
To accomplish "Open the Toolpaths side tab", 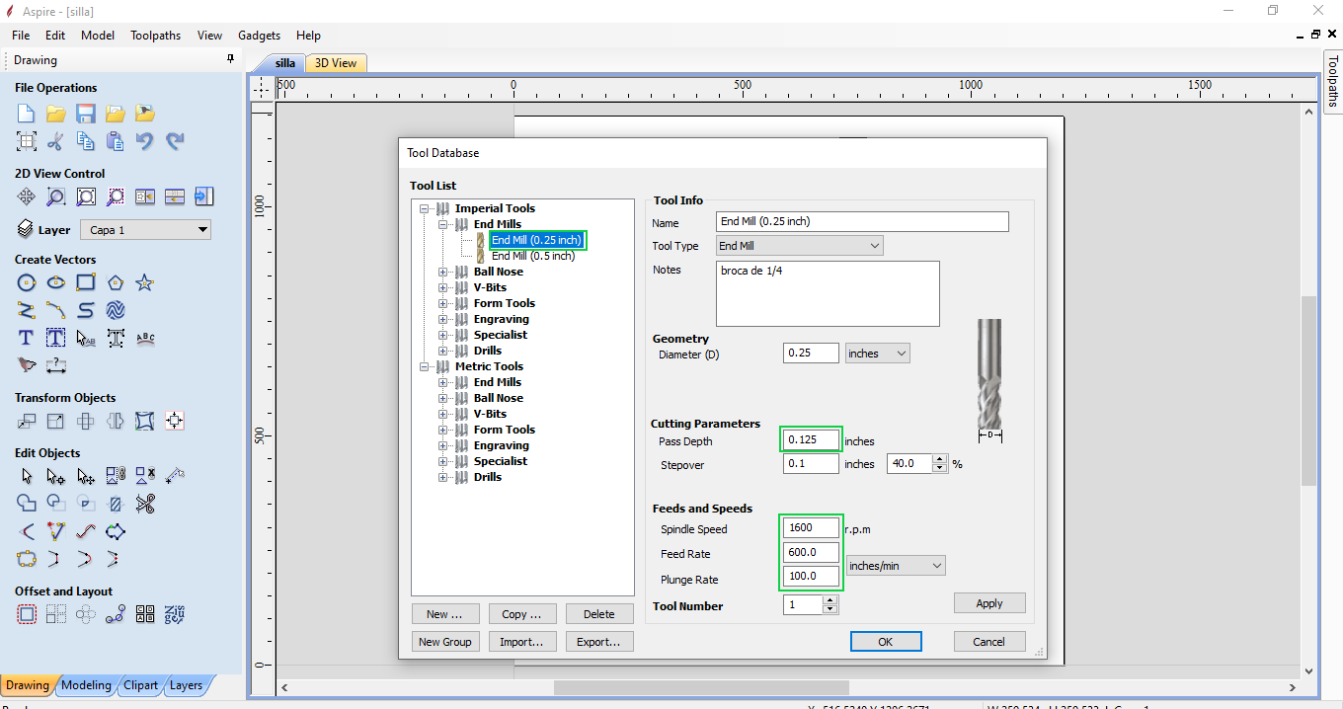I will pyautogui.click(x=1332, y=81).
